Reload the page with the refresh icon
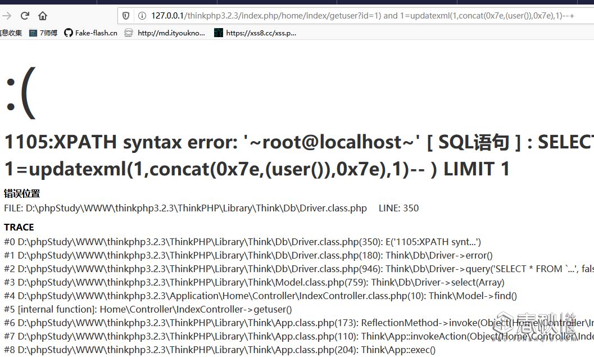 tap(25, 16)
